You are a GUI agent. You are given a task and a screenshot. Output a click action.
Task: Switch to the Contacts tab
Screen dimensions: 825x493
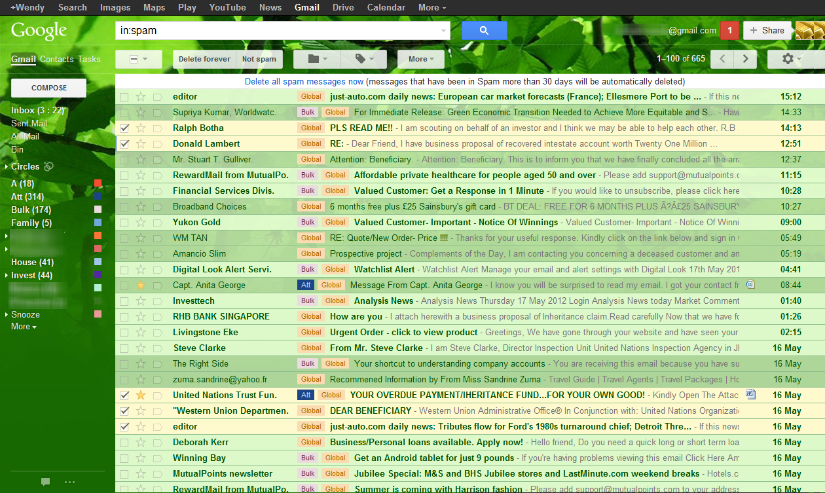tap(56, 59)
